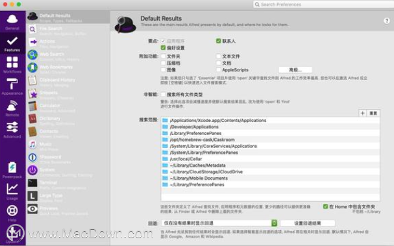
Task: Click the 高级... button
Action: coord(295,69)
